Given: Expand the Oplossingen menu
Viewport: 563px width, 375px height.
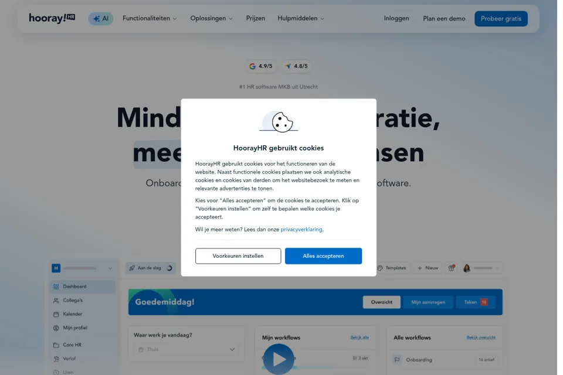Looking at the screenshot, I should [x=211, y=18].
